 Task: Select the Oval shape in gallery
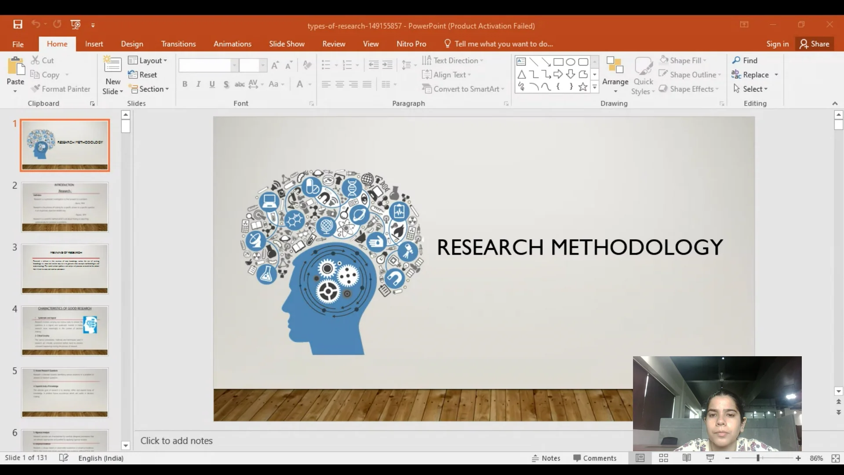(571, 62)
